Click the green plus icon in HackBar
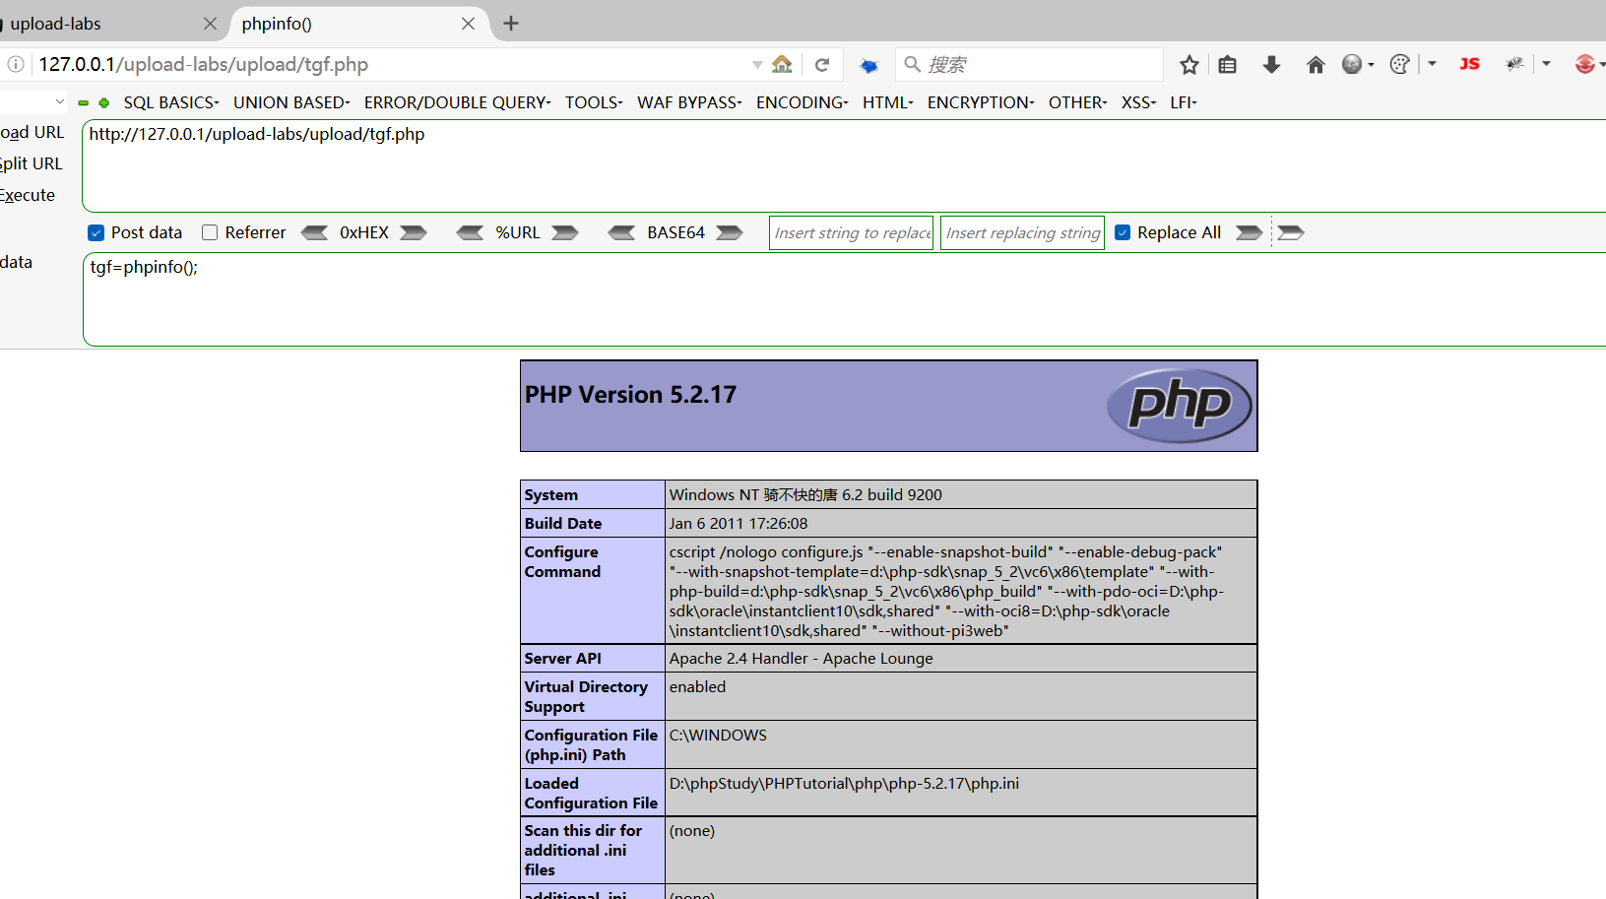The image size is (1606, 899). tap(103, 102)
